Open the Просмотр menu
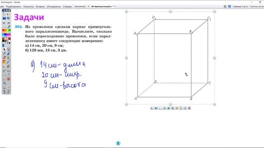The height and width of the screenshot is (148, 264). (x=28, y=7)
